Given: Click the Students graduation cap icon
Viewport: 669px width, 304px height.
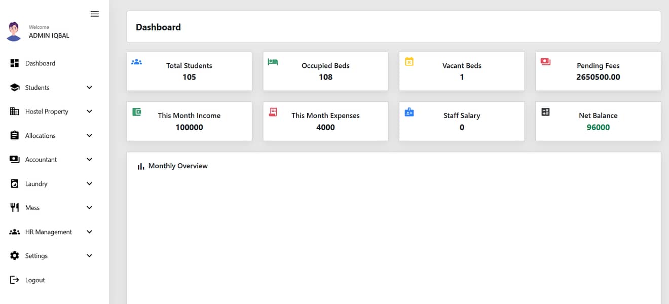Looking at the screenshot, I should point(15,88).
